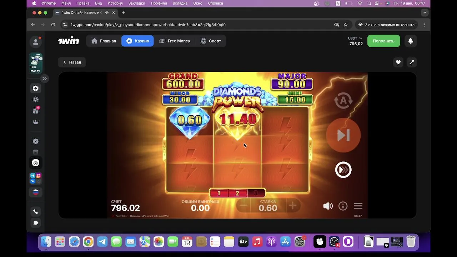The height and width of the screenshot is (257, 457).
Task: Open the История menu
Action: click(115, 3)
